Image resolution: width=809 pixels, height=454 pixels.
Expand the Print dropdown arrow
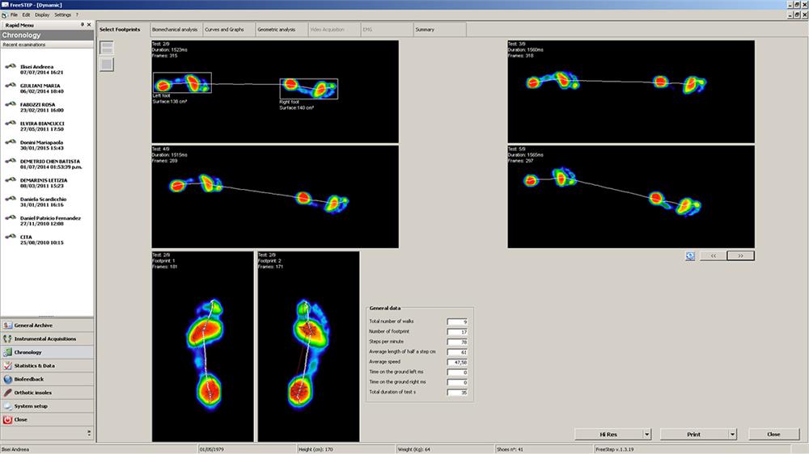732,435
